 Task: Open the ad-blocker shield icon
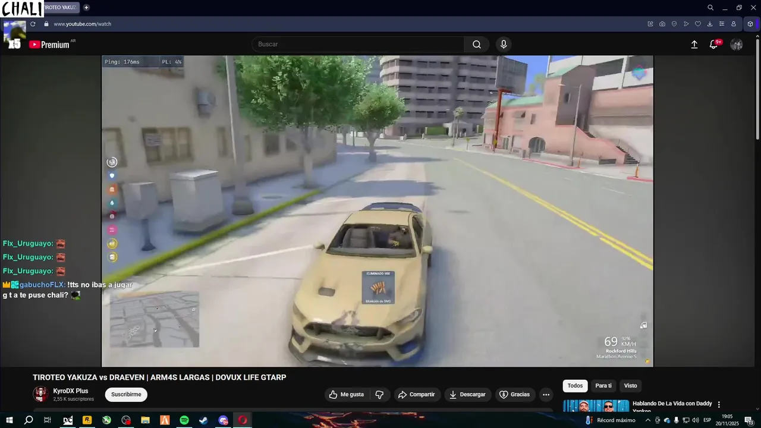[x=674, y=24]
